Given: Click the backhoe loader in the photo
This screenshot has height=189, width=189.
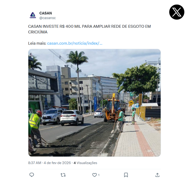Looking at the screenshot, I should pyautogui.click(x=111, y=108).
